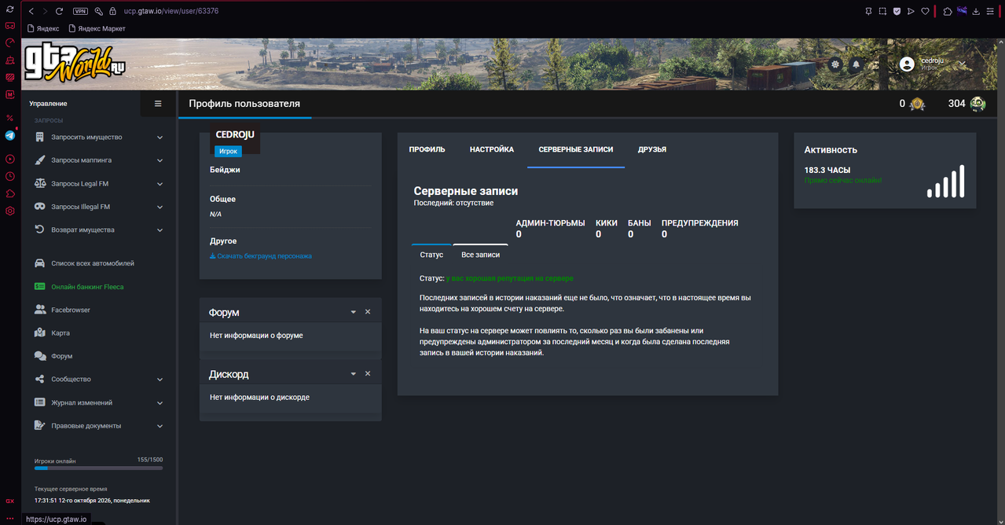Switch to the ПРОФИЛЬ tab

(x=427, y=149)
